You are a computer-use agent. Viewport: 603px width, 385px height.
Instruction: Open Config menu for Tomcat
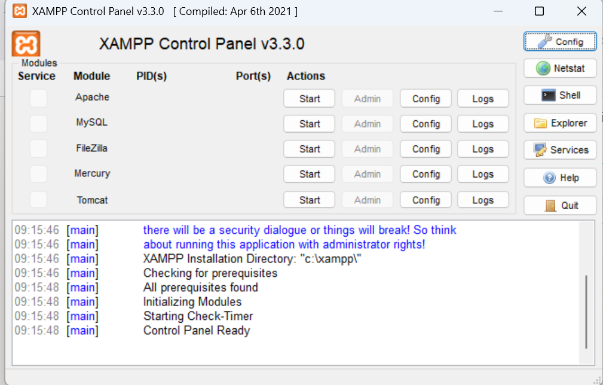426,200
